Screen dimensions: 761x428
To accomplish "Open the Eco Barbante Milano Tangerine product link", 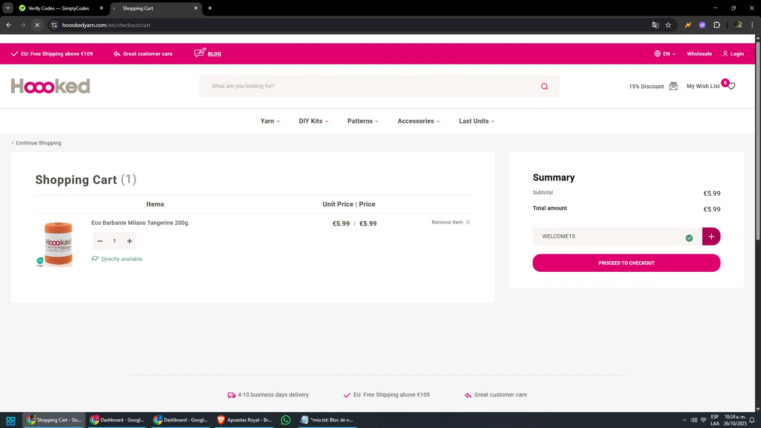I will pos(141,223).
